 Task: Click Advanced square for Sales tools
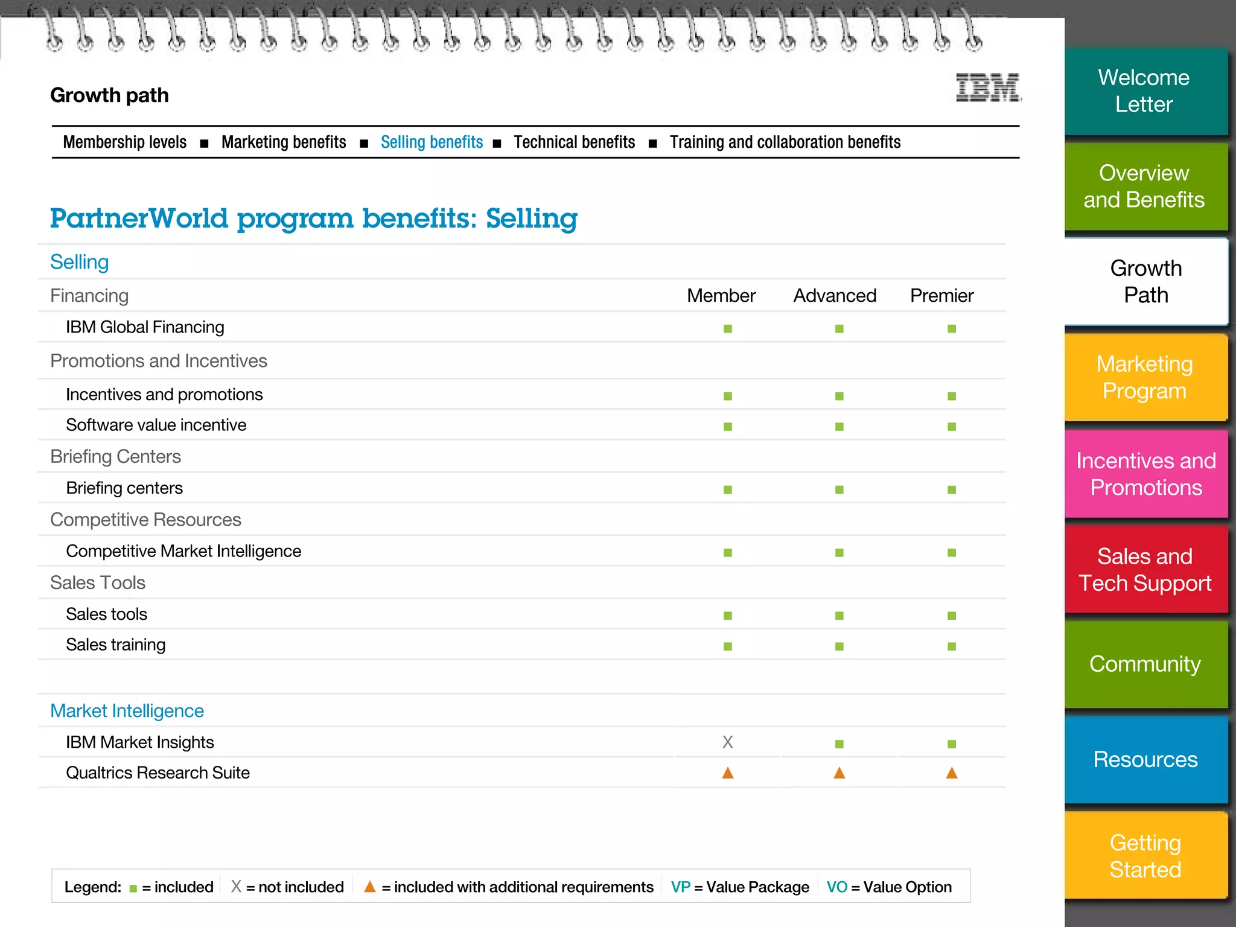[x=839, y=616]
